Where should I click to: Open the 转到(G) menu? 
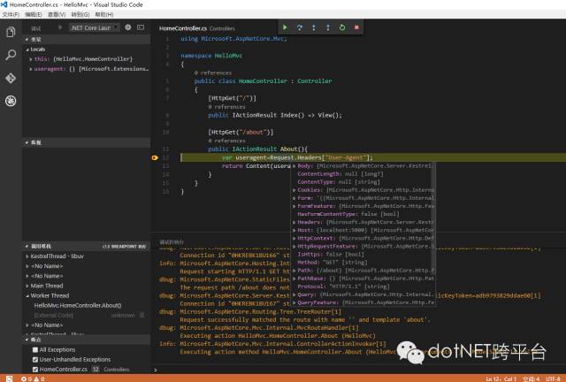(x=80, y=14)
